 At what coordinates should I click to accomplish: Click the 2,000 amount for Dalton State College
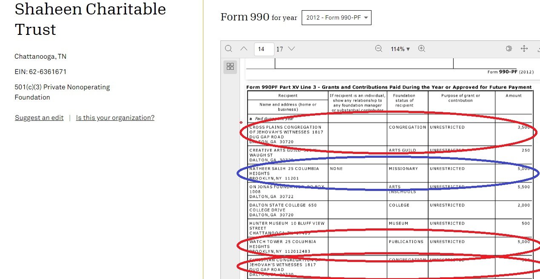(x=524, y=205)
